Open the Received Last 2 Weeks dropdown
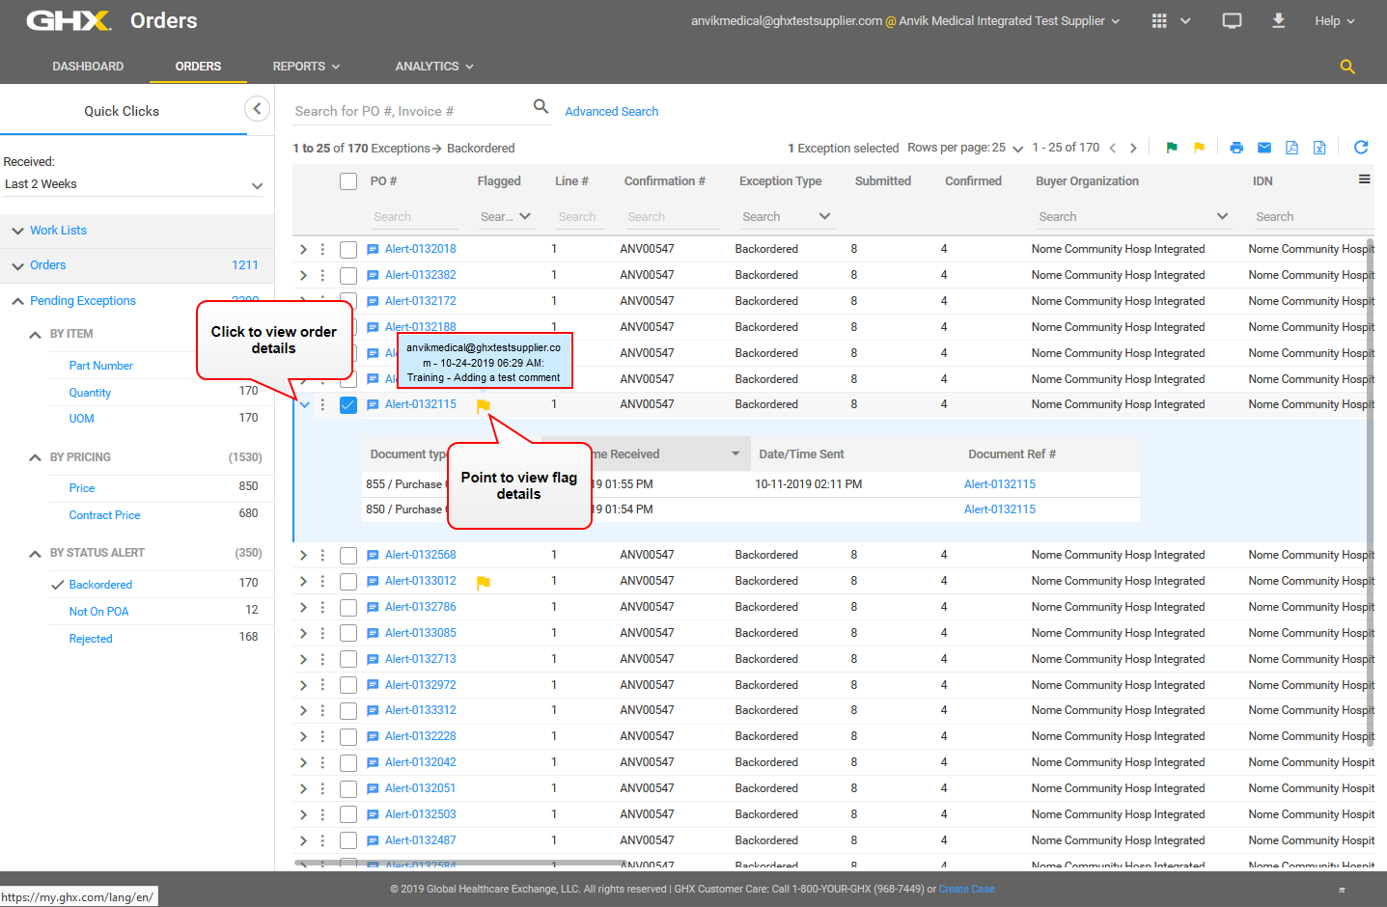Viewport: 1387px width, 907px height. point(133,184)
